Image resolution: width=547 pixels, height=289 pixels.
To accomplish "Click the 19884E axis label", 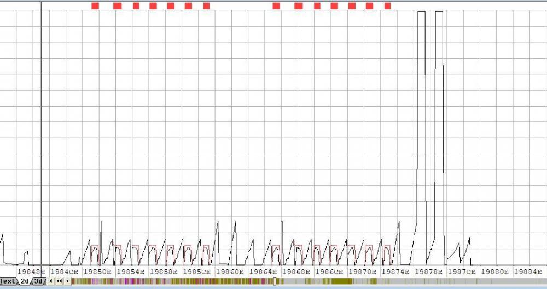I will point(528,271).
